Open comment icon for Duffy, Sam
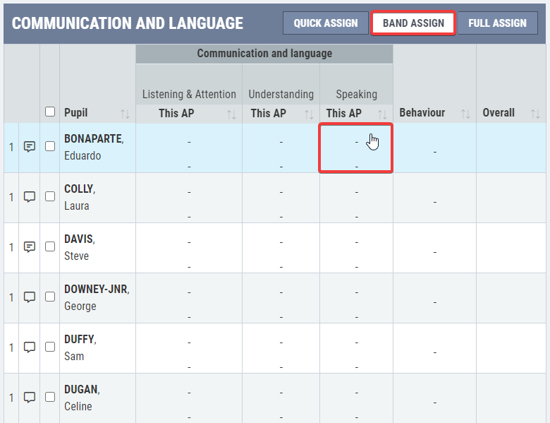This screenshot has height=423, width=550. 30,347
